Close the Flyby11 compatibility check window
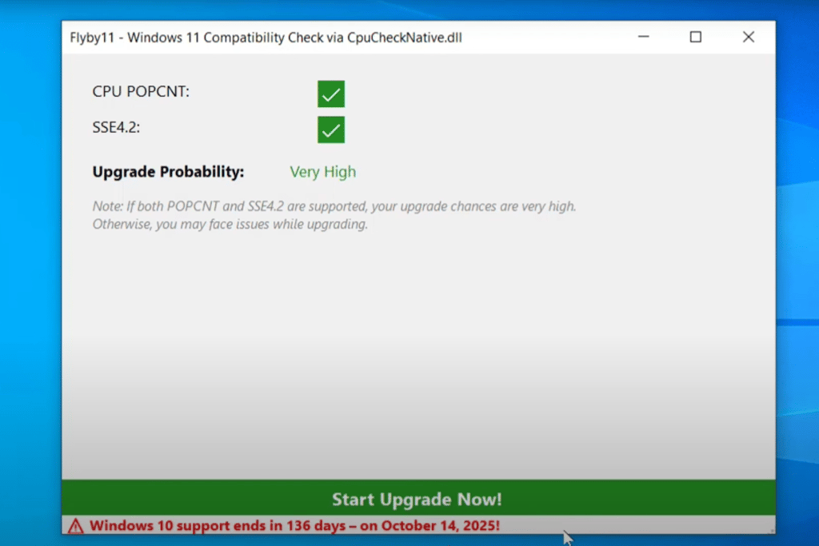819x546 pixels. 749,37
